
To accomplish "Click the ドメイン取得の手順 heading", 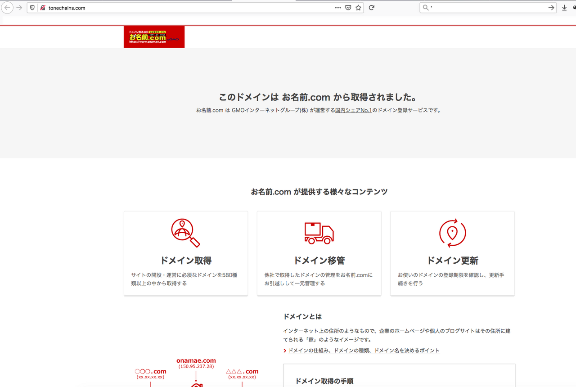I will pyautogui.click(x=324, y=381).
